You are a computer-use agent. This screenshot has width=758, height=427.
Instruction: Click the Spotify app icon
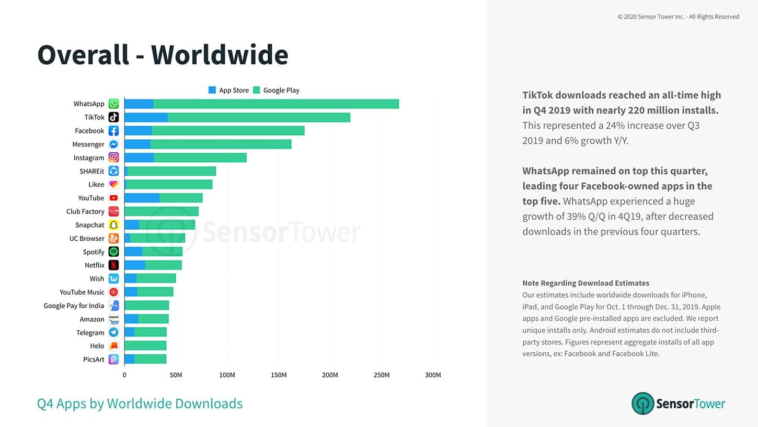(114, 252)
